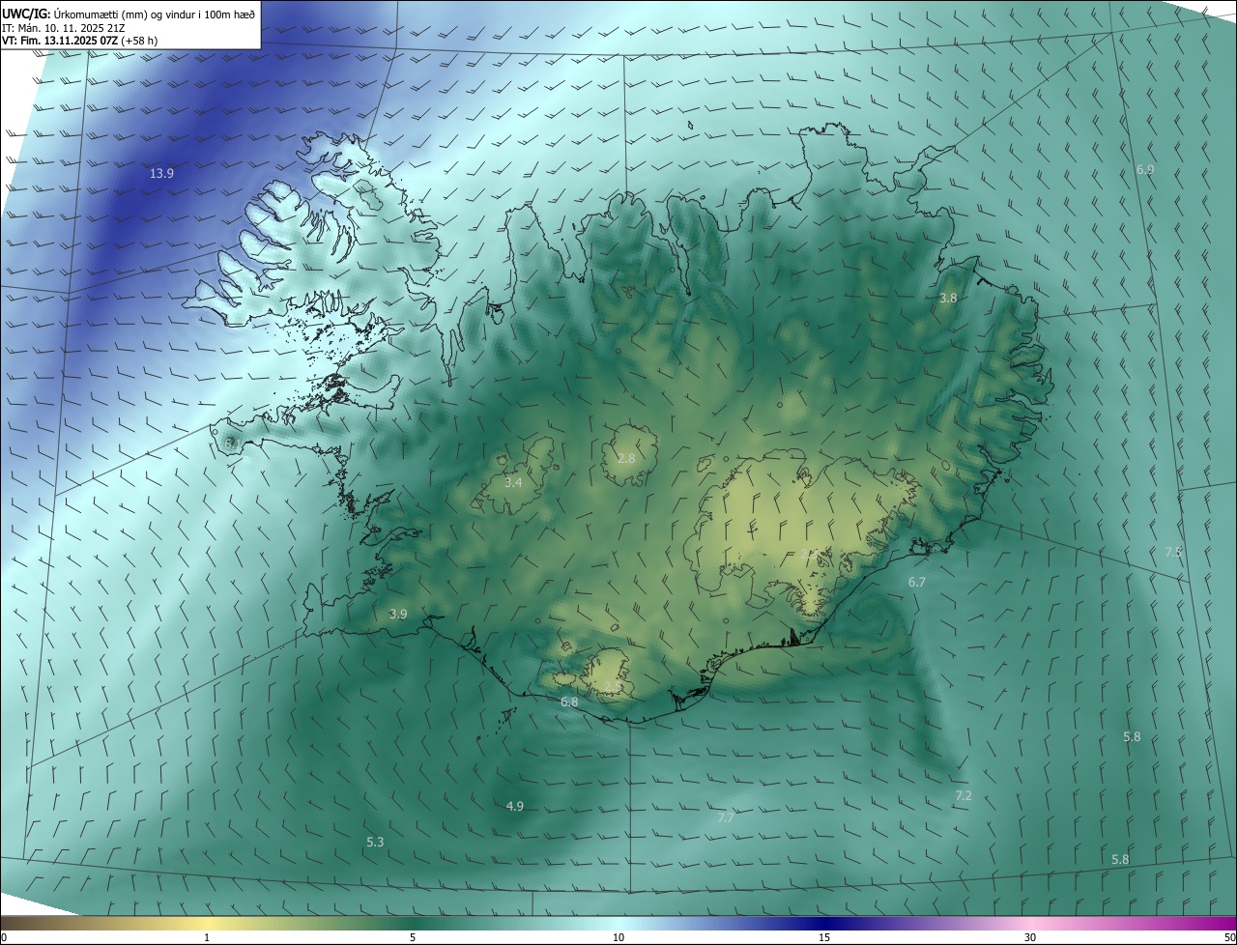
Task: Click the 7.7 value over the southern sea
Action: 726,818
